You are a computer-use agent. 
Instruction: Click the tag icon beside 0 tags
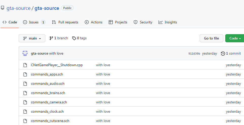point(74,38)
